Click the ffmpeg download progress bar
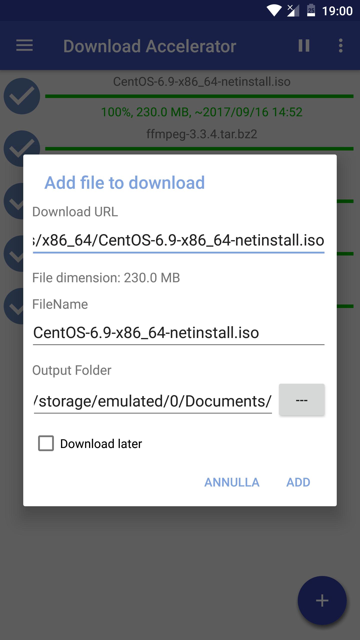Viewport: 360px width, 640px height. [199, 149]
